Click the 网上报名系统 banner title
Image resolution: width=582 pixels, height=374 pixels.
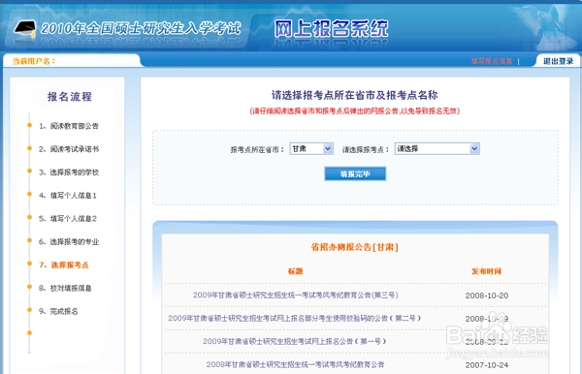coord(331,28)
